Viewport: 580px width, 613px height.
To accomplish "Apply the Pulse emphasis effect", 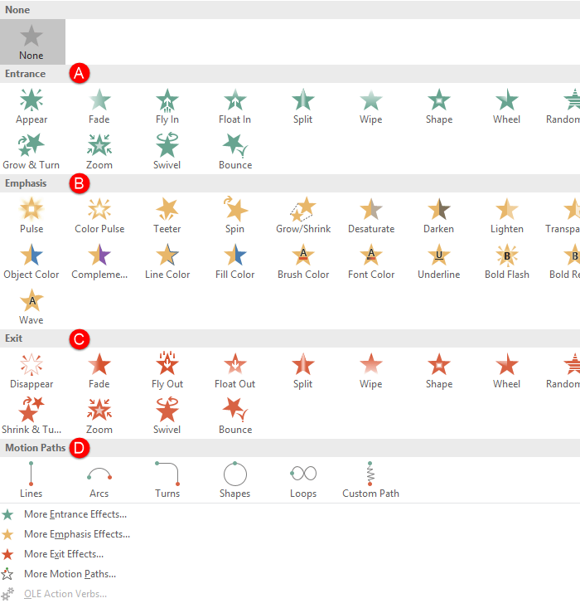I will (31, 216).
